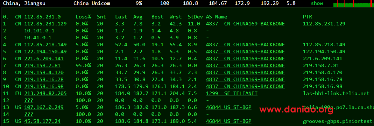
Task: Click the ??? entry at hop 12
Action: tap(29, 100)
